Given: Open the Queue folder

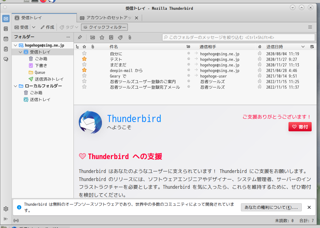Looking at the screenshot, I should click(37, 73).
